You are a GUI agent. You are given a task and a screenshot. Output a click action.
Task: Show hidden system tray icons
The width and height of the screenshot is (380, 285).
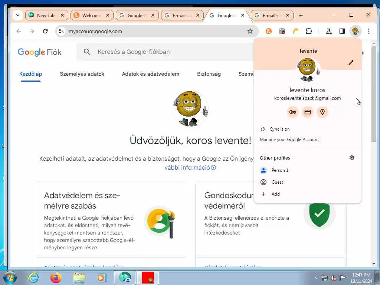315,278
